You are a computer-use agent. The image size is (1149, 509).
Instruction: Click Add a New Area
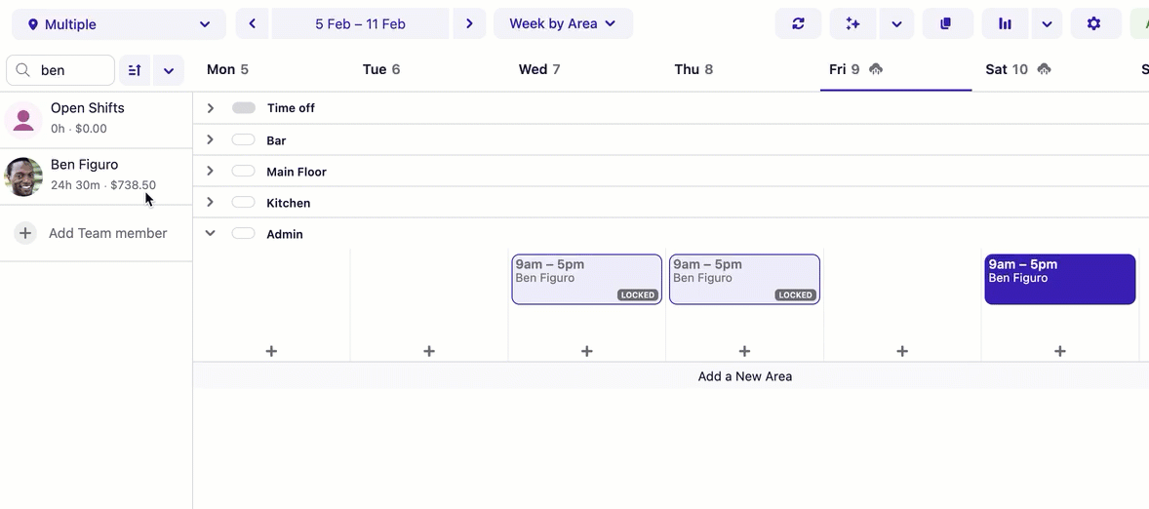click(744, 376)
